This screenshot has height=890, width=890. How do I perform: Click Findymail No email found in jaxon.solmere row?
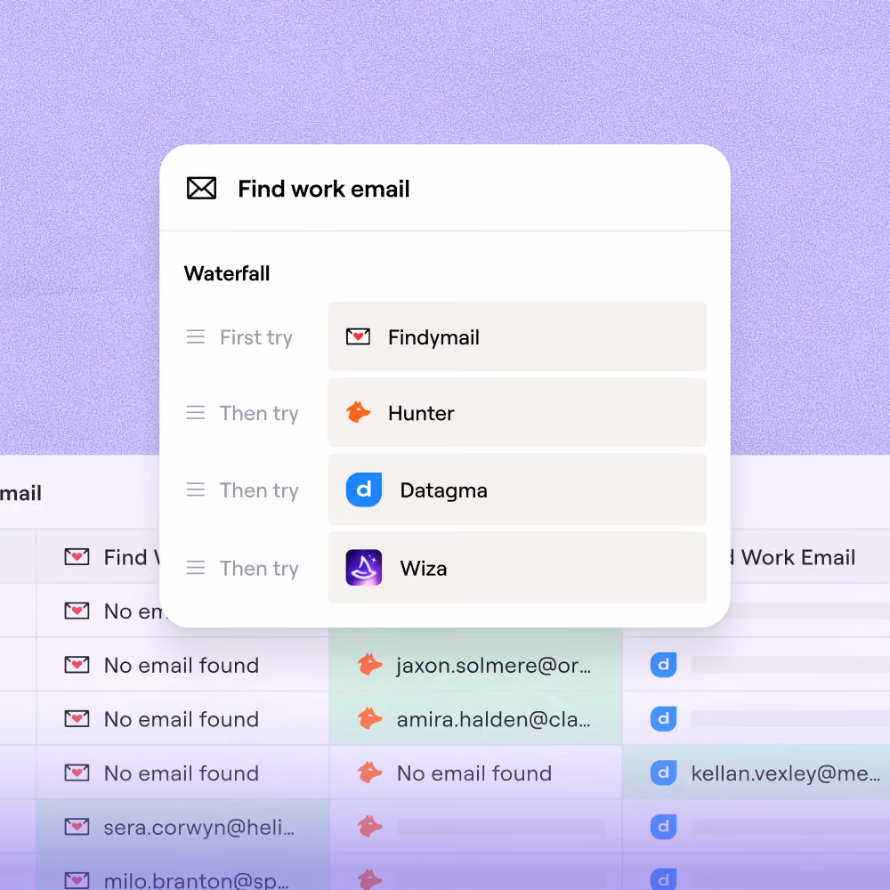181,665
